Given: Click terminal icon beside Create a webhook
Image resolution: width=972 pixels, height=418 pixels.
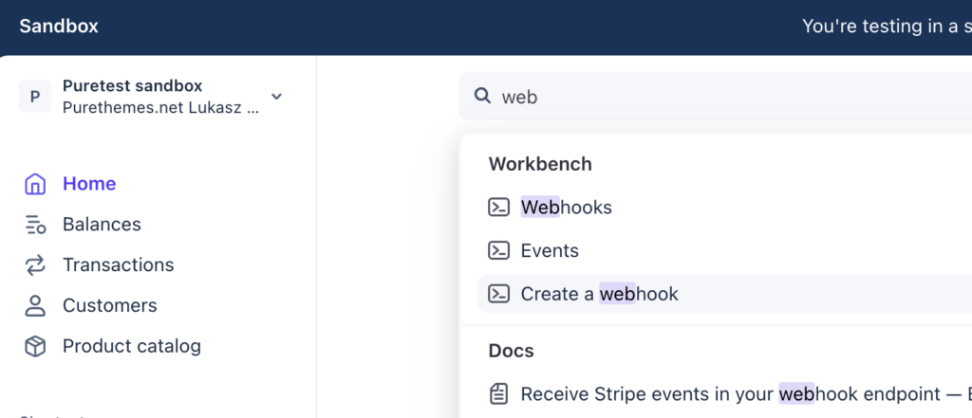Looking at the screenshot, I should tap(498, 294).
